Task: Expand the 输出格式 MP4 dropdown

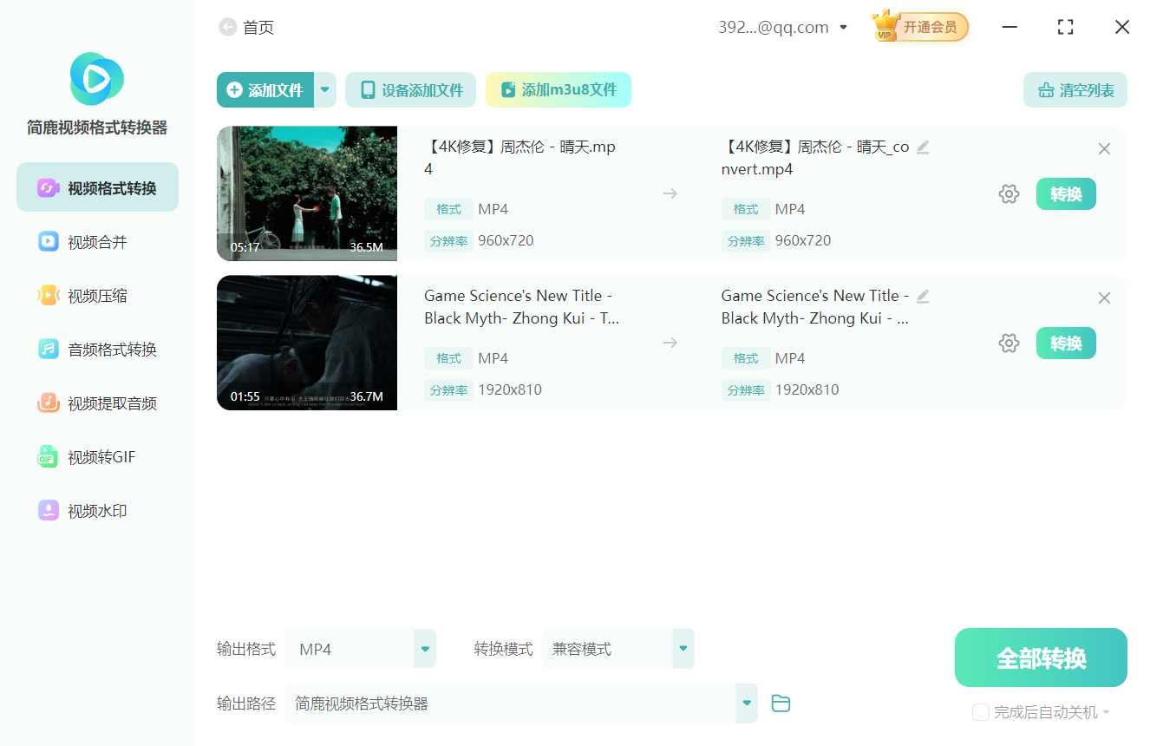Action: pyautogui.click(x=424, y=648)
